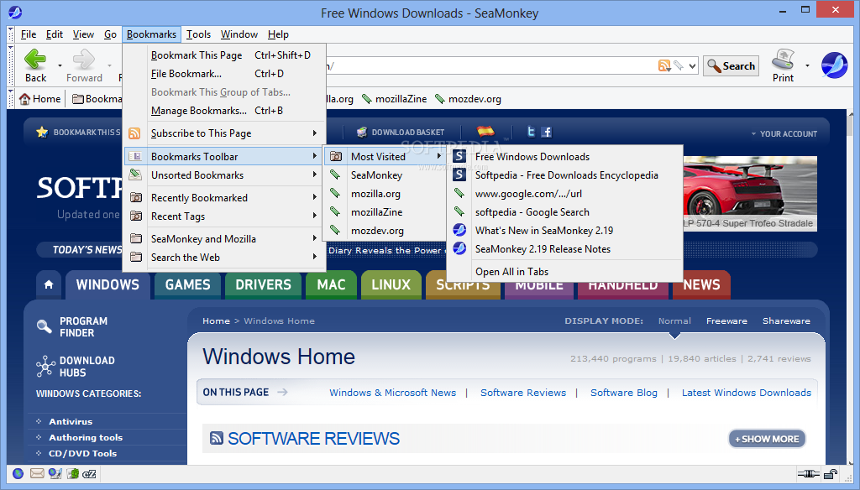Click the Back navigation arrow
The height and width of the screenshot is (490, 860).
tap(35, 60)
